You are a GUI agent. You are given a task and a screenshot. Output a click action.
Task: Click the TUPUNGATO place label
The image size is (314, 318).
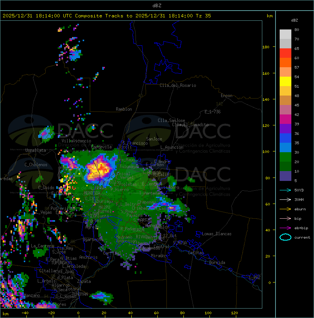click(x=62, y=263)
